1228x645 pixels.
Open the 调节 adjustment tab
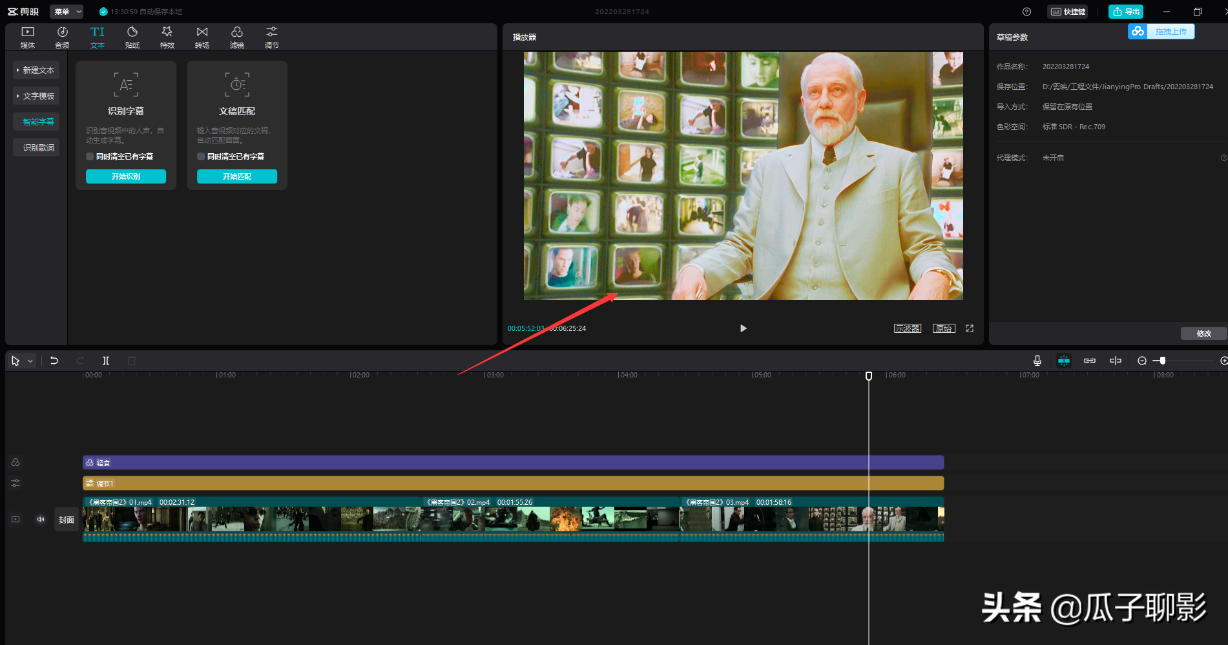coord(272,37)
